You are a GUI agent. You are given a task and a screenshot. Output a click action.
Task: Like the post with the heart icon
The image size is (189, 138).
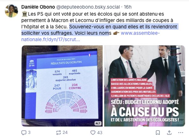[93, 133]
